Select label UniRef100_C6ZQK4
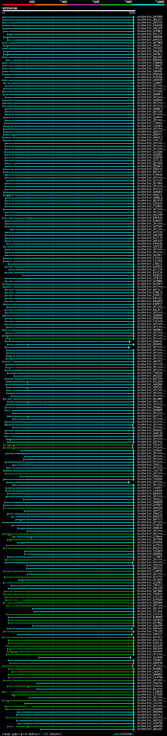 pyautogui.click(x=150, y=126)
